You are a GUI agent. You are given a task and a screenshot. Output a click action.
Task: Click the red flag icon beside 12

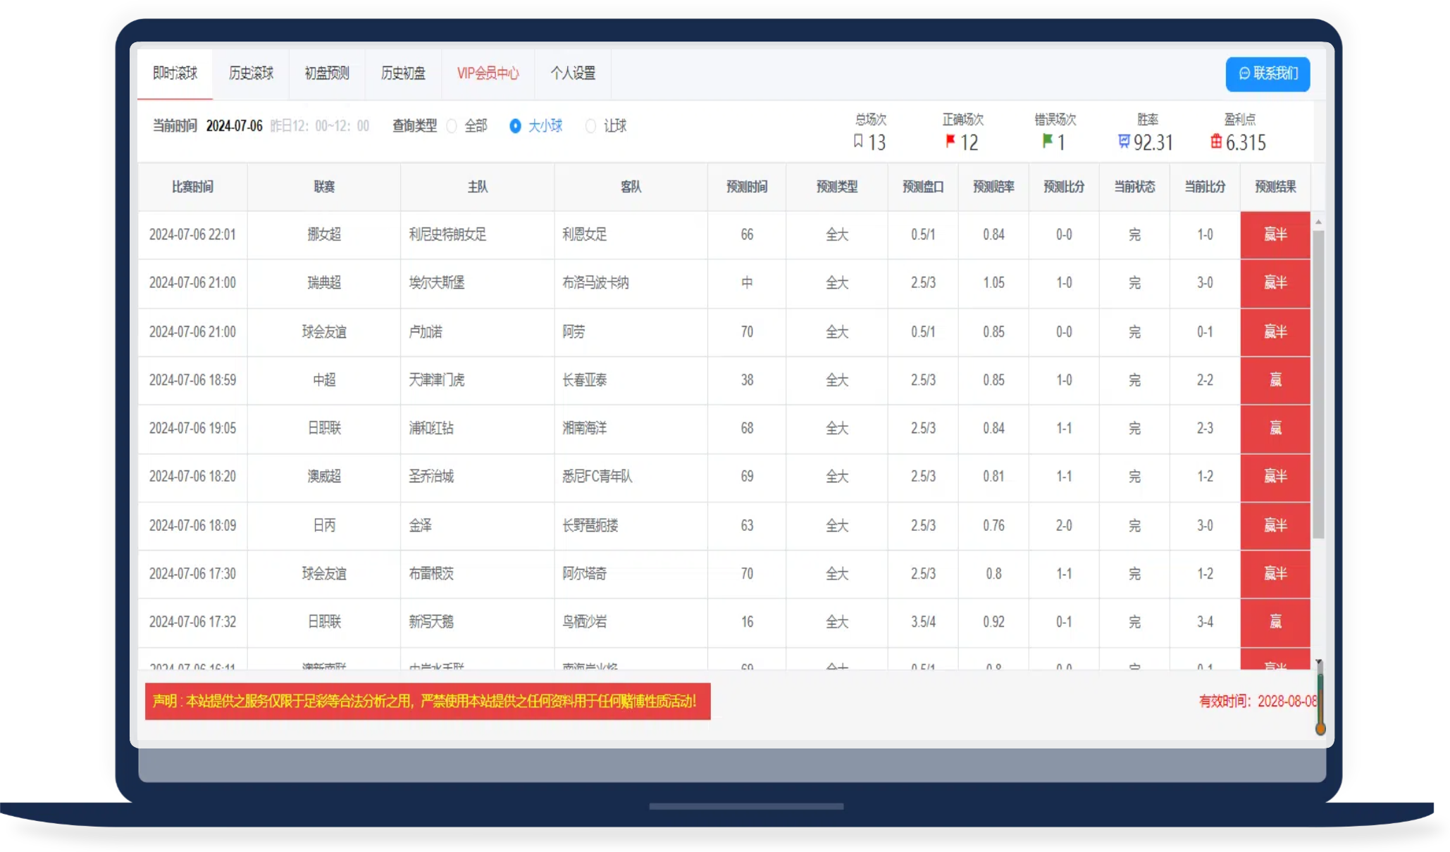[950, 142]
